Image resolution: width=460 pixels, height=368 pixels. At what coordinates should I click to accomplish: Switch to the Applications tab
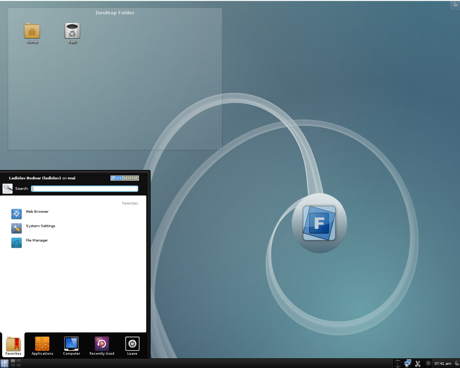click(42, 346)
